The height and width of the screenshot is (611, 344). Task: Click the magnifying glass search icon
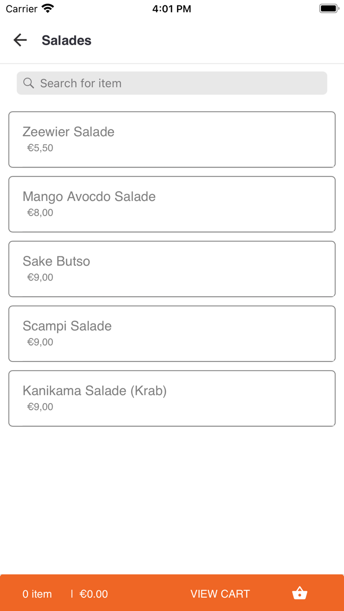click(29, 83)
